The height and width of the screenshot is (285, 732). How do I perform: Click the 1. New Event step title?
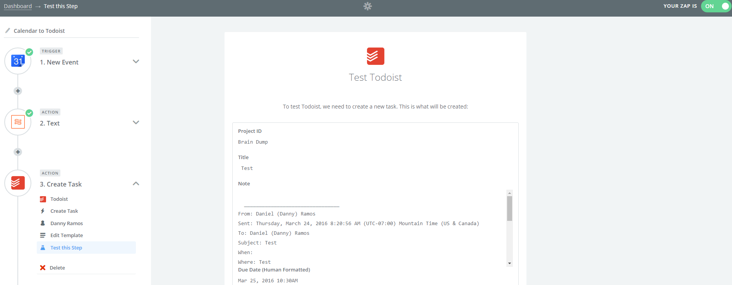(x=59, y=62)
